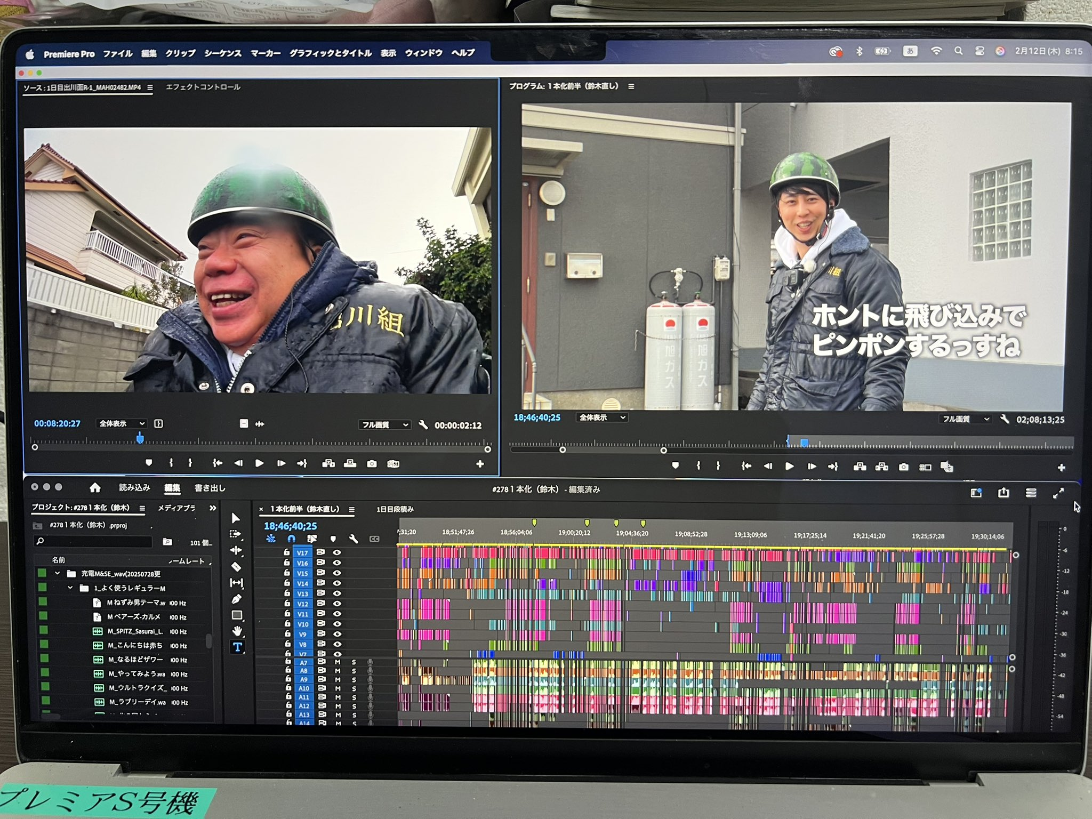This screenshot has height=819, width=1092.
Task: Select the Hand tool
Action: click(x=237, y=631)
